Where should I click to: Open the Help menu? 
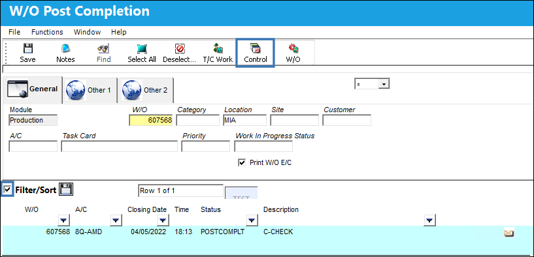[118, 32]
